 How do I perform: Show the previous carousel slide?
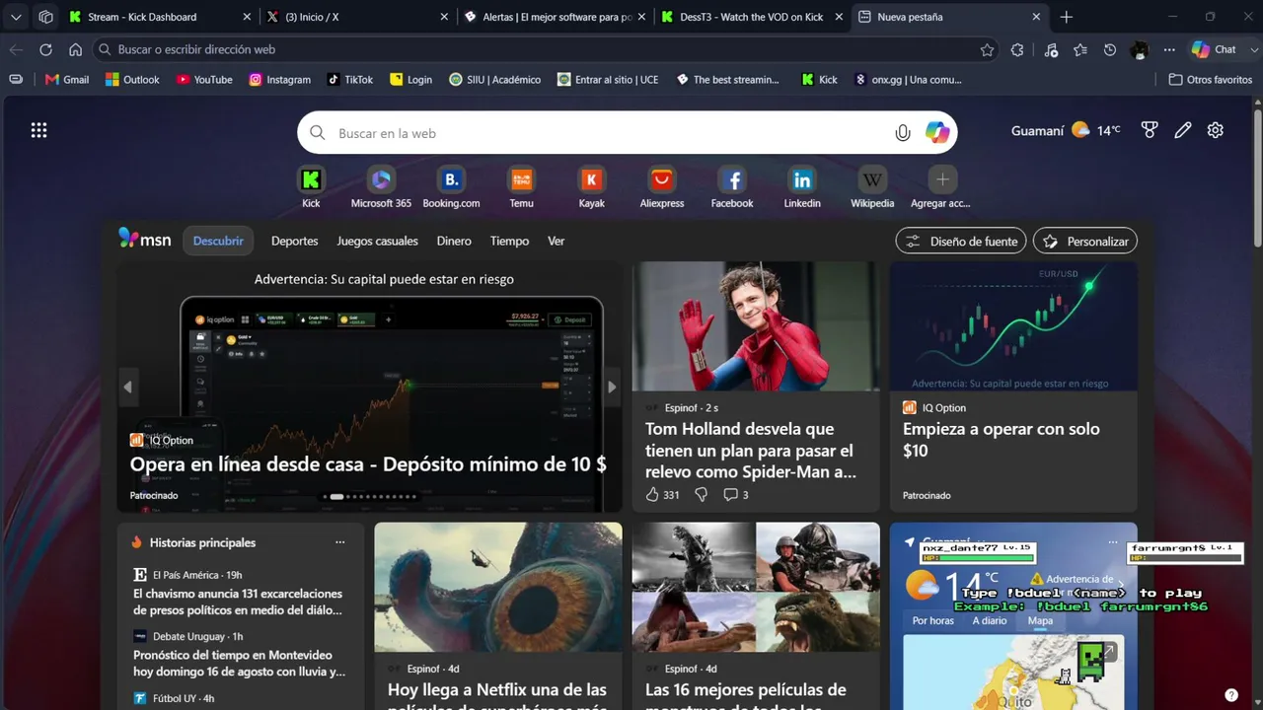[127, 388]
